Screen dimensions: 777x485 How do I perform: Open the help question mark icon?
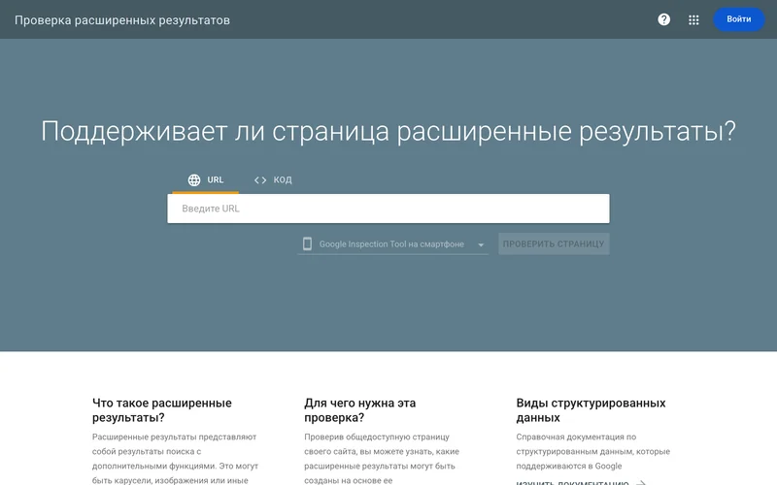pos(663,19)
